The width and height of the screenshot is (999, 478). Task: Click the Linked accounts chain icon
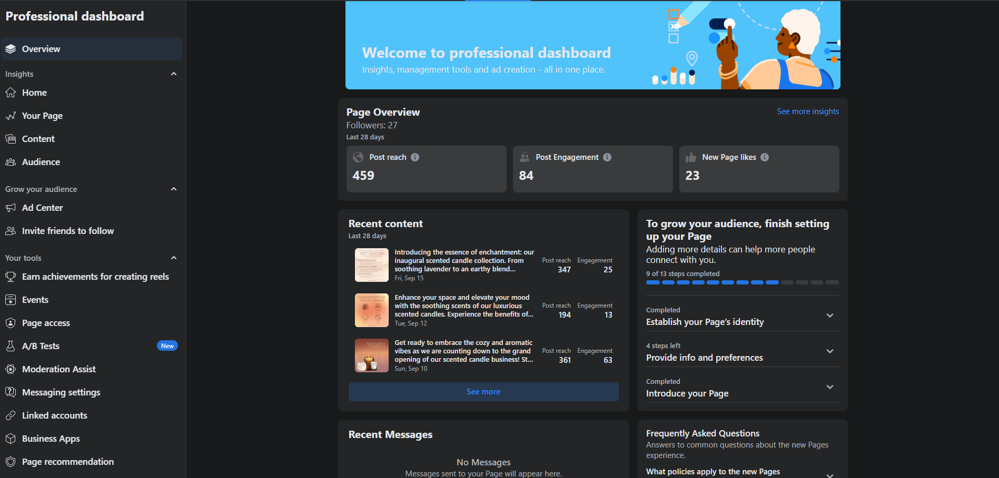pyautogui.click(x=11, y=415)
